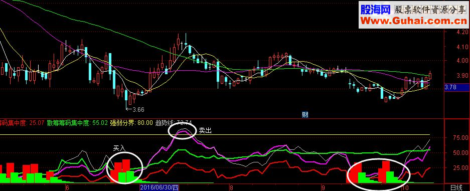The image size is (470, 191).
Task: Click the 买入 buy signal annotation
Action: coord(119,148)
